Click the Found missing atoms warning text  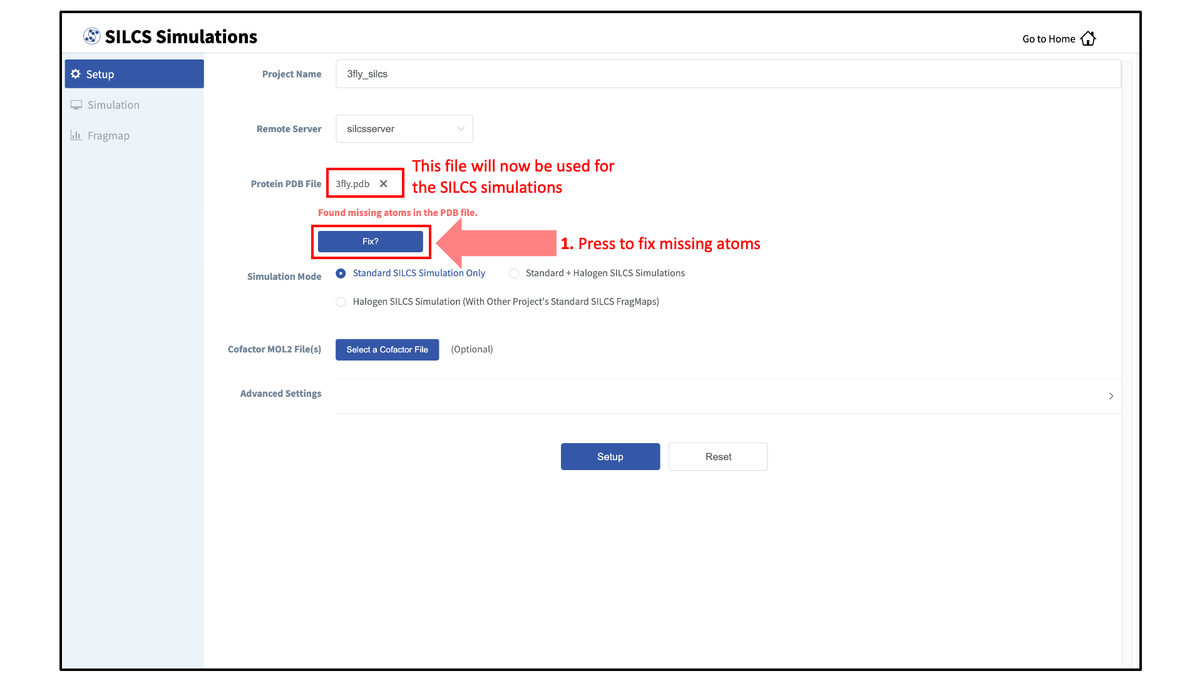point(398,213)
